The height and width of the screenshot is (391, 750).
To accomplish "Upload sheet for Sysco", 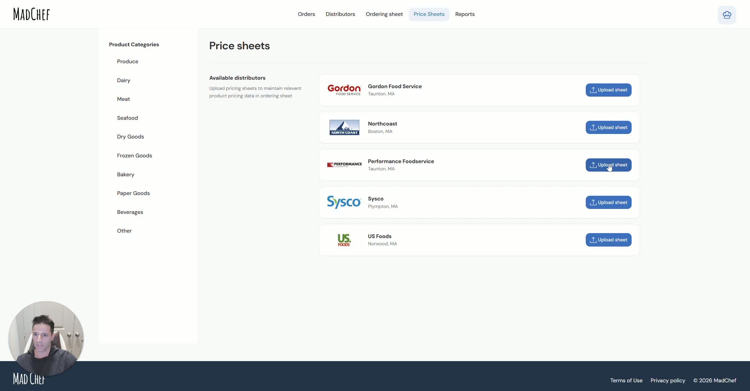I will [608, 202].
